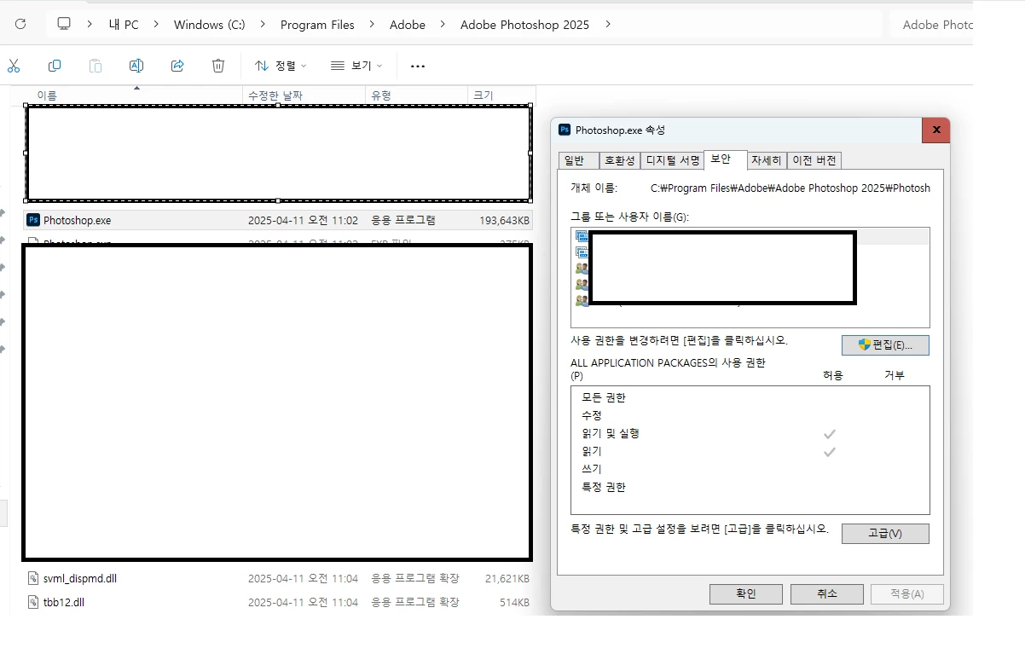The image size is (1025, 654).
Task: Click the file icon beside tbb12.dll
Action: click(33, 602)
